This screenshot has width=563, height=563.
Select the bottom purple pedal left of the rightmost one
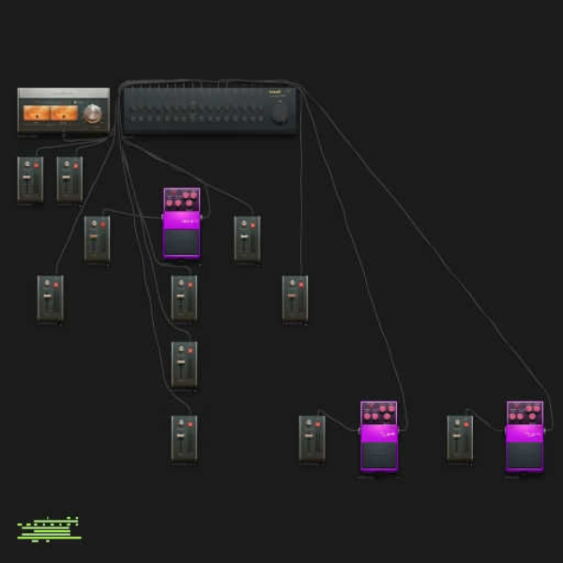click(379, 436)
